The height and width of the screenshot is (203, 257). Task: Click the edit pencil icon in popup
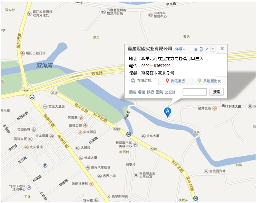coord(207,49)
